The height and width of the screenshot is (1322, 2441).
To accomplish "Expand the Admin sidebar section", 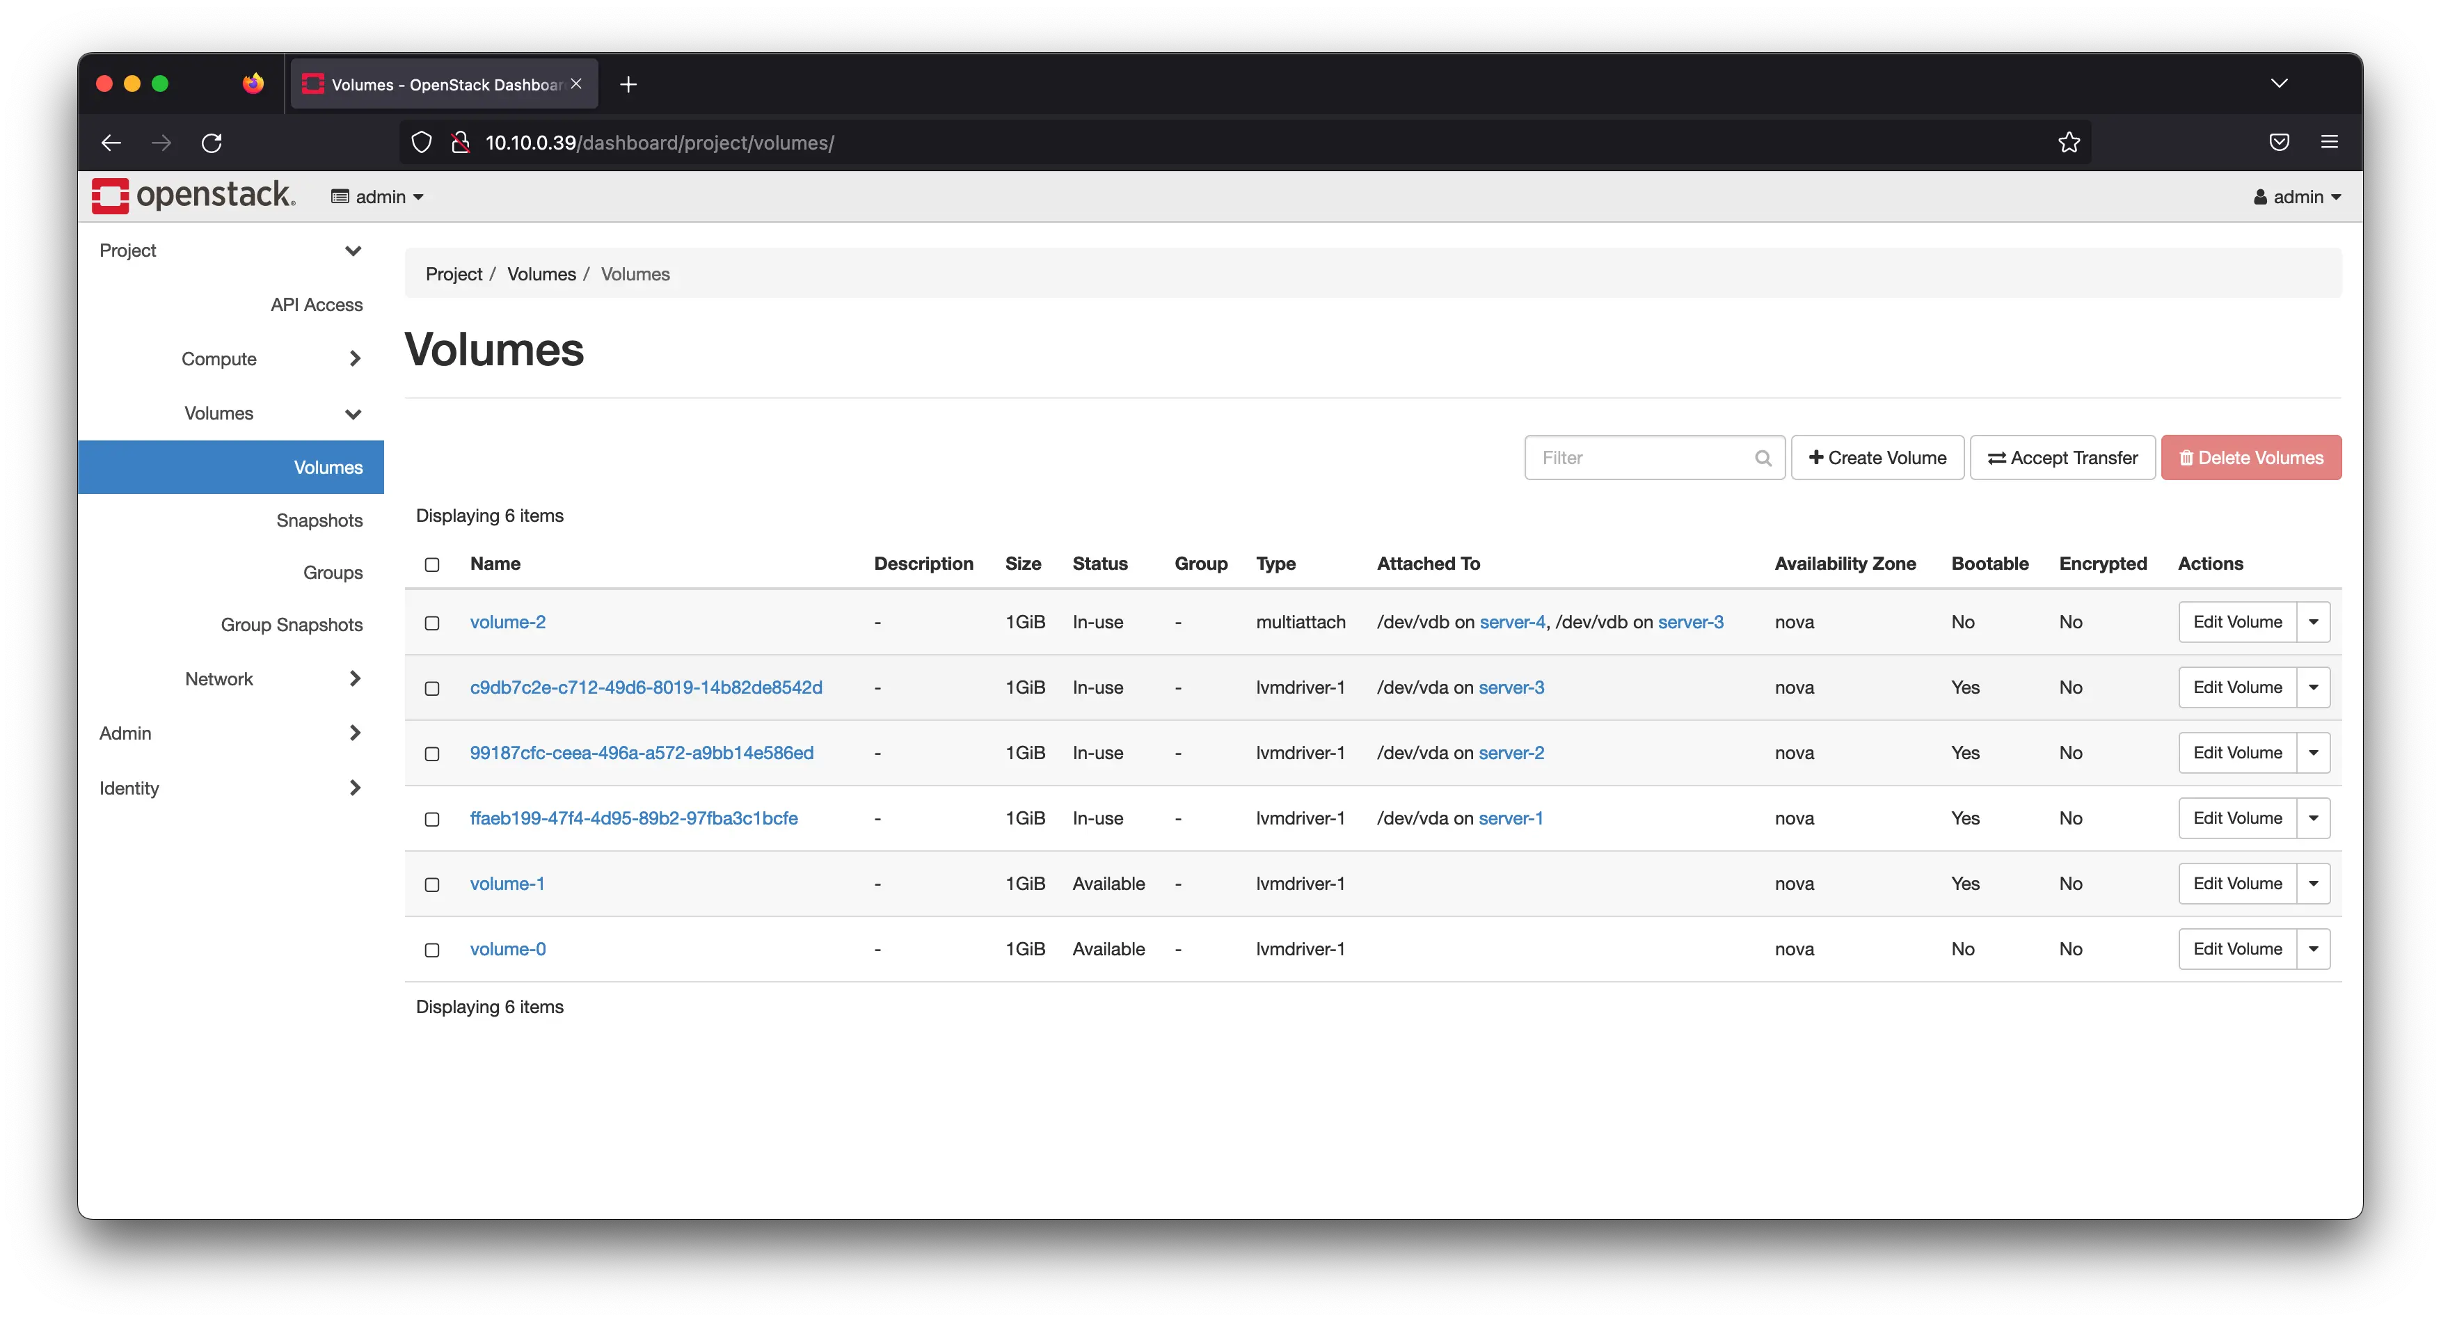I will (x=230, y=733).
